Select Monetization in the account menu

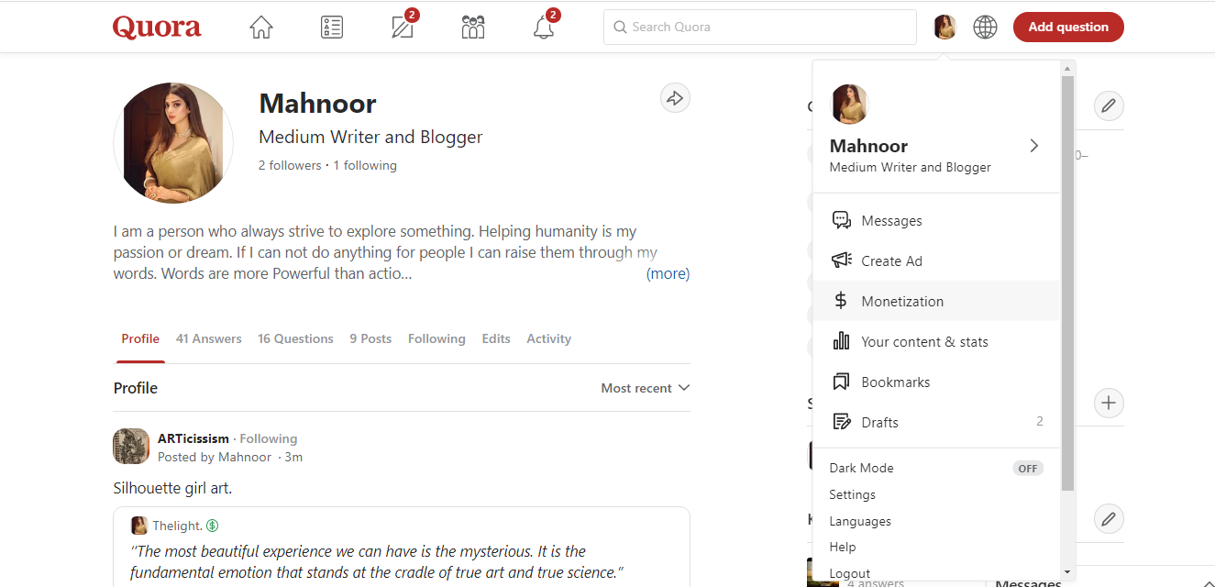point(936,301)
